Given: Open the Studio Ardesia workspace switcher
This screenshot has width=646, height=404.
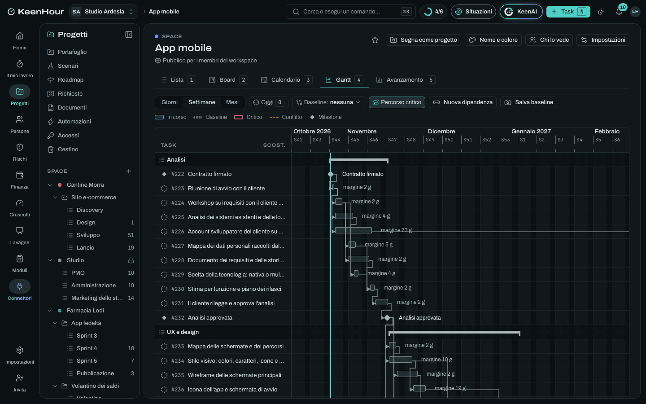Looking at the screenshot, I should [104, 12].
